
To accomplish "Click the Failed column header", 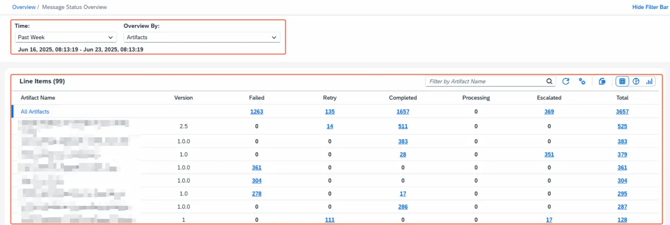I will tap(257, 97).
